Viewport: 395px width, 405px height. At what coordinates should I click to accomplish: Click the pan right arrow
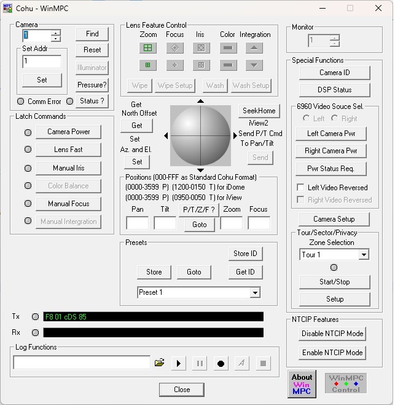click(235, 135)
